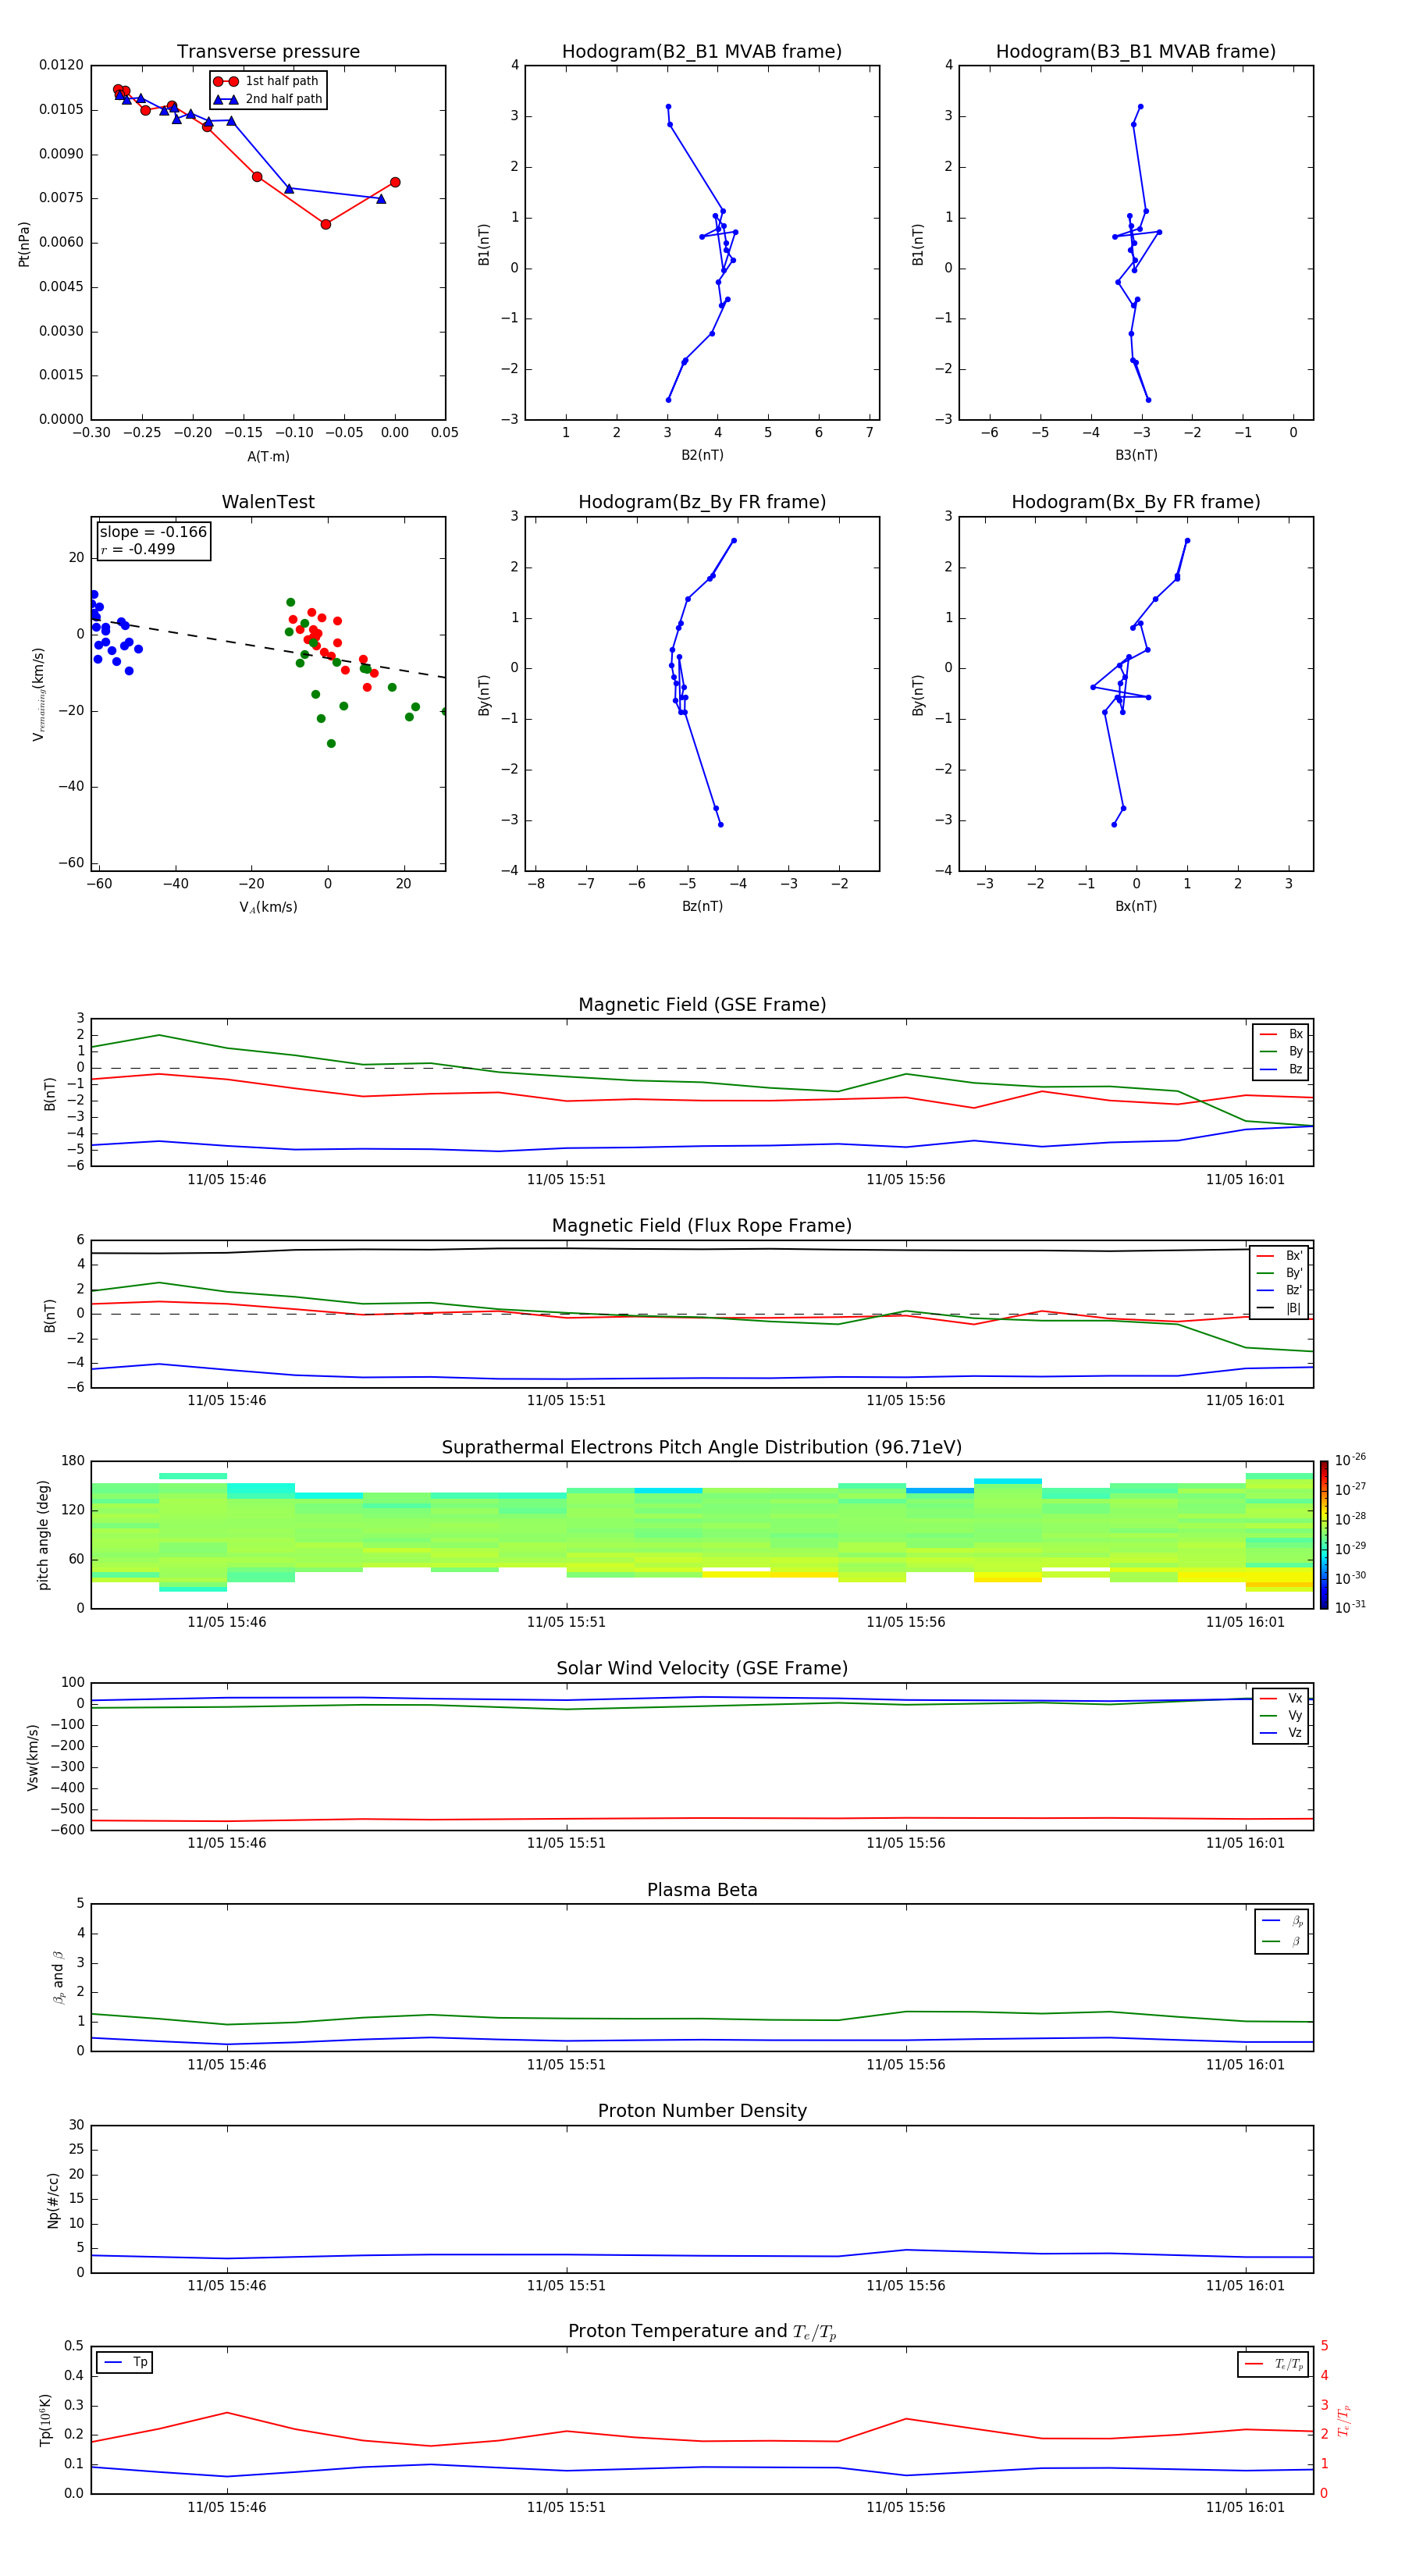Click the "slope = -0.166" annotation
The width and height of the screenshot is (1405, 2576).
(x=153, y=532)
